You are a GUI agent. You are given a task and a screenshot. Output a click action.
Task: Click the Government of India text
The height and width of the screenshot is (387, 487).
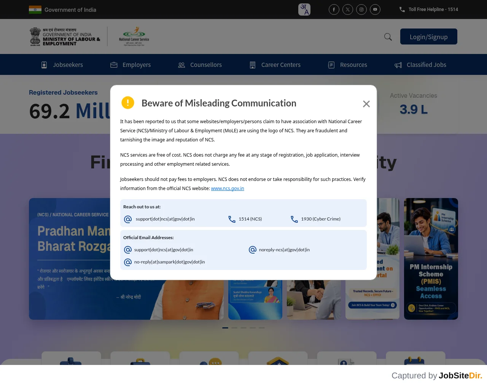point(70,10)
